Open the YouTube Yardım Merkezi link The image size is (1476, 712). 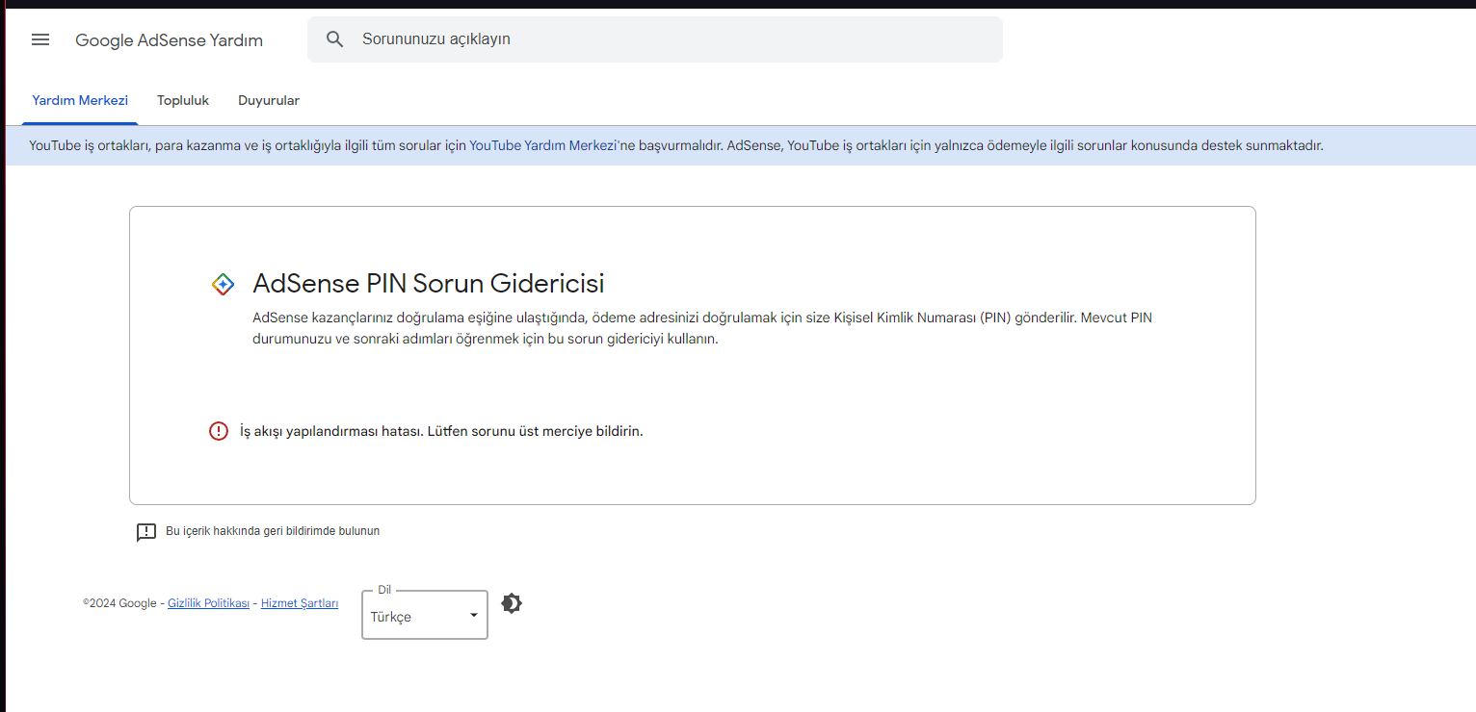pyautogui.click(x=542, y=146)
